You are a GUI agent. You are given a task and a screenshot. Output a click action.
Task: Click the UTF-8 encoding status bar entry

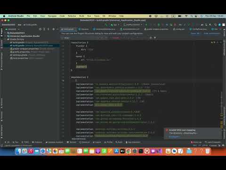click(x=205, y=145)
